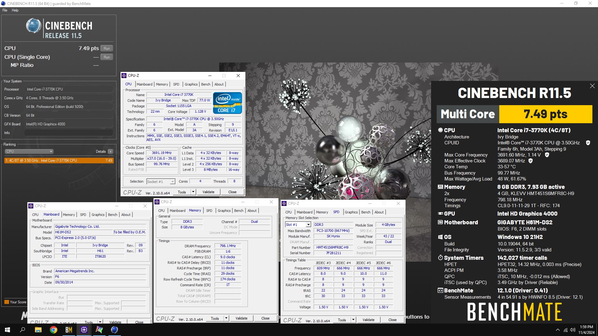Click the Cinebench logo sphere
The image size is (598, 336).
pyautogui.click(x=34, y=26)
